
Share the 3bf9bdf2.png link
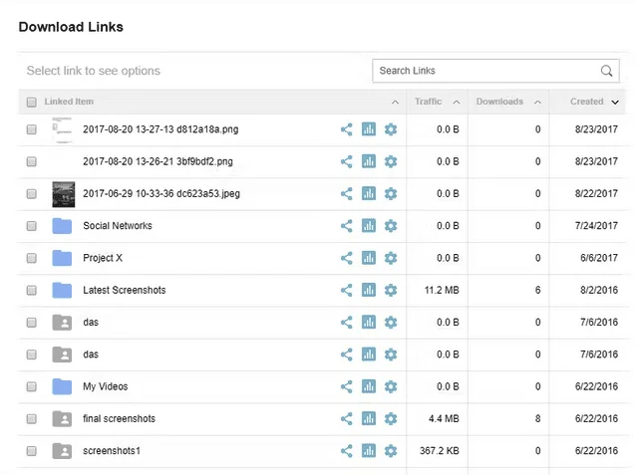click(347, 161)
